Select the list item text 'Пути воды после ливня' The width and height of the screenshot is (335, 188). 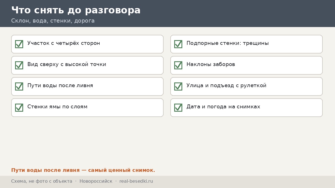pos(60,86)
